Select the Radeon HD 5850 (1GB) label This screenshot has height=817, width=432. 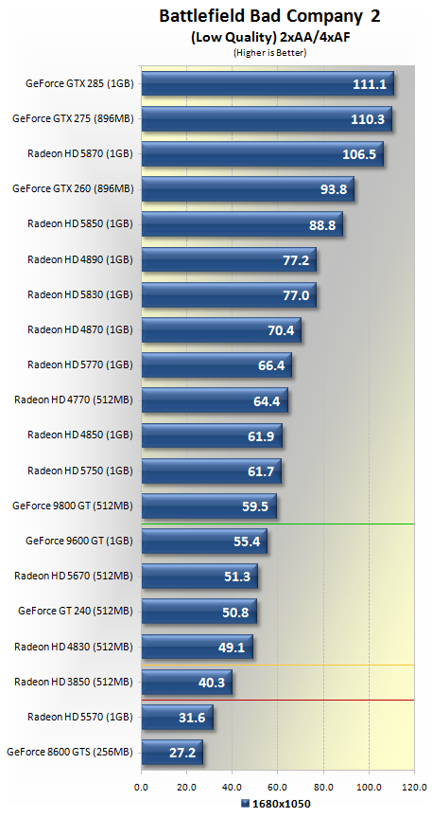(80, 224)
